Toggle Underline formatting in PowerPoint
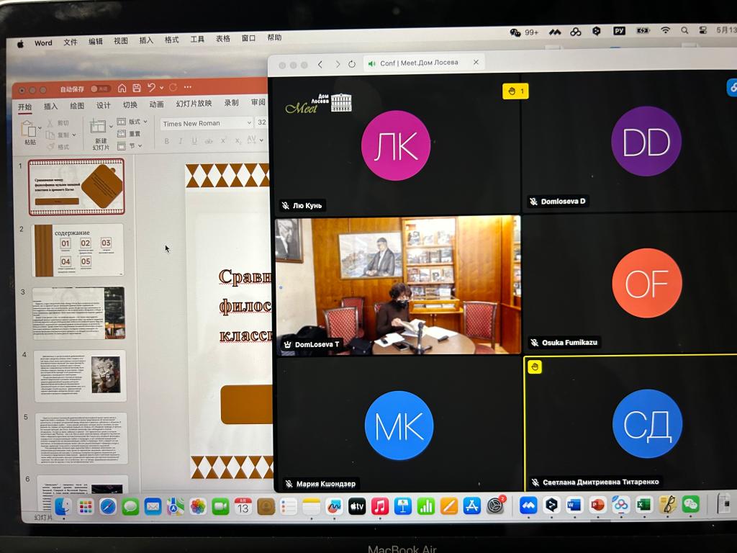 pyautogui.click(x=194, y=140)
